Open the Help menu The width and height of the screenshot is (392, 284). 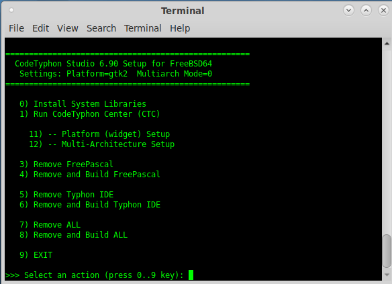click(x=180, y=28)
